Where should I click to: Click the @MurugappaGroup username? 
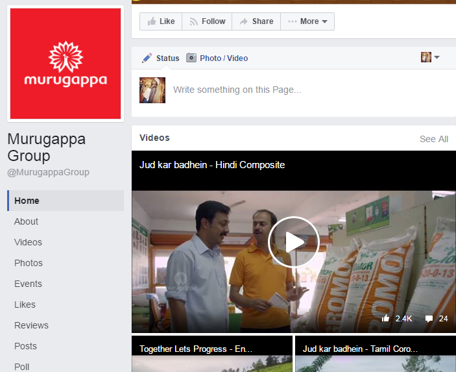coord(48,172)
